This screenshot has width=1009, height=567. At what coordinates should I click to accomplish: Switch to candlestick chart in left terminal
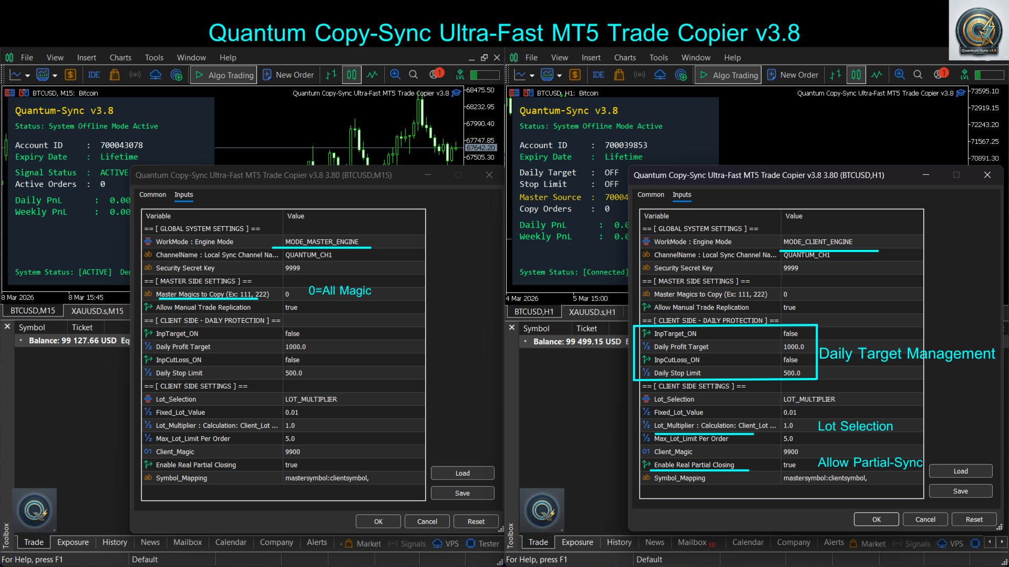352,75
